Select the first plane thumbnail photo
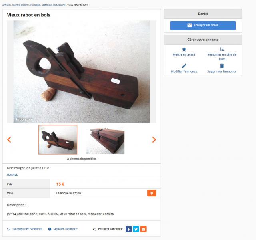This screenshot has height=240, width=256. coord(58,140)
